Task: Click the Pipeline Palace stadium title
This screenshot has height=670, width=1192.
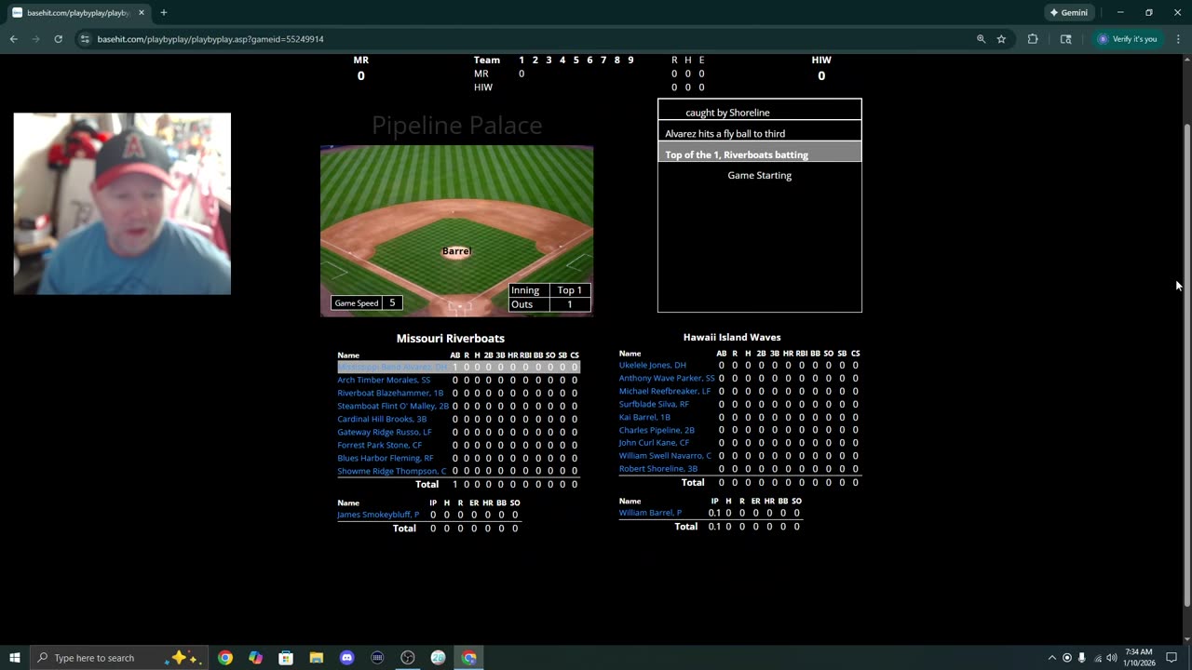Action: pyautogui.click(x=456, y=125)
